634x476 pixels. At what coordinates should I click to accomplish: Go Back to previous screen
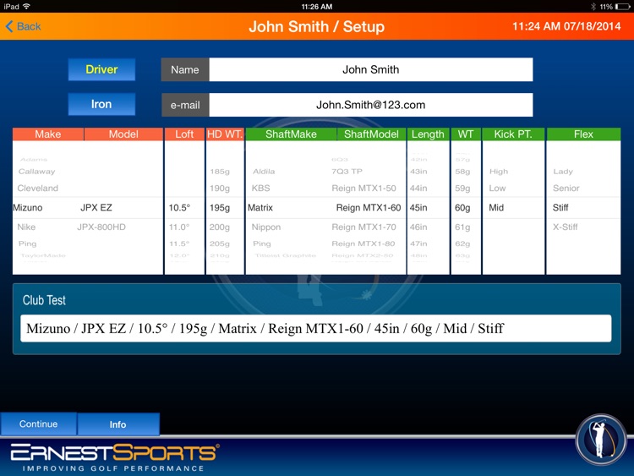24,27
